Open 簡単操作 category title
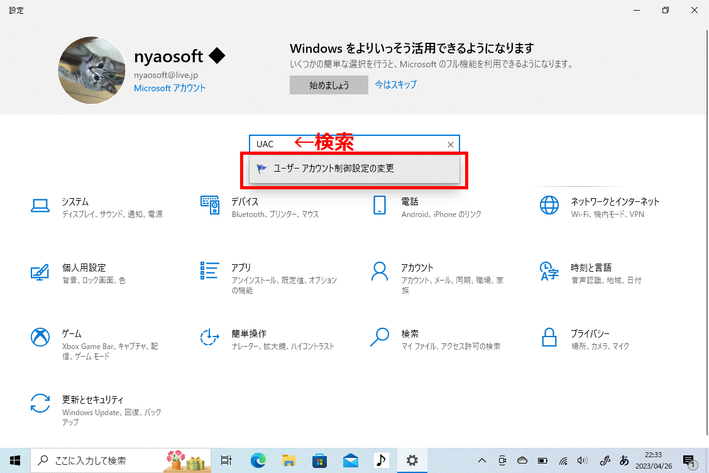Viewport: 709px width, 473px height. tap(249, 334)
